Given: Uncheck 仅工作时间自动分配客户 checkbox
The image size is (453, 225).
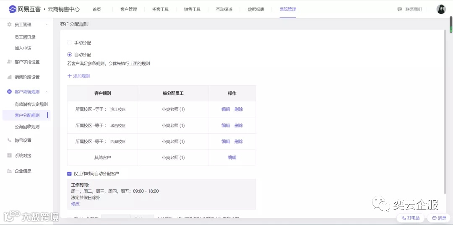Looking at the screenshot, I should [x=69, y=173].
